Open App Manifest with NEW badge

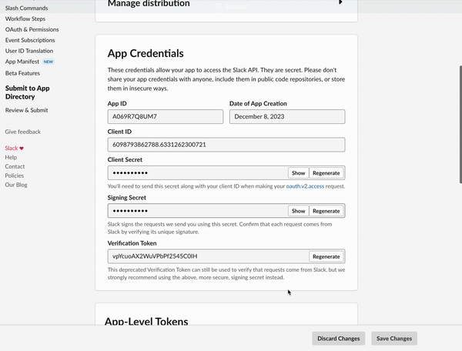[21, 62]
